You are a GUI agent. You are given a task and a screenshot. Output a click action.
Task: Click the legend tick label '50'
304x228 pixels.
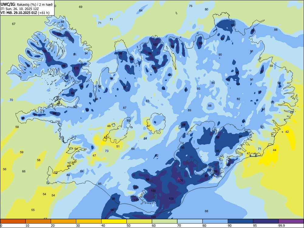[128, 226]
